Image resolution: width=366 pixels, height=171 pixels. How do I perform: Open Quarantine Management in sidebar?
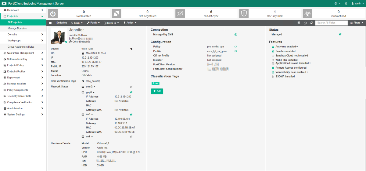[x=23, y=53]
